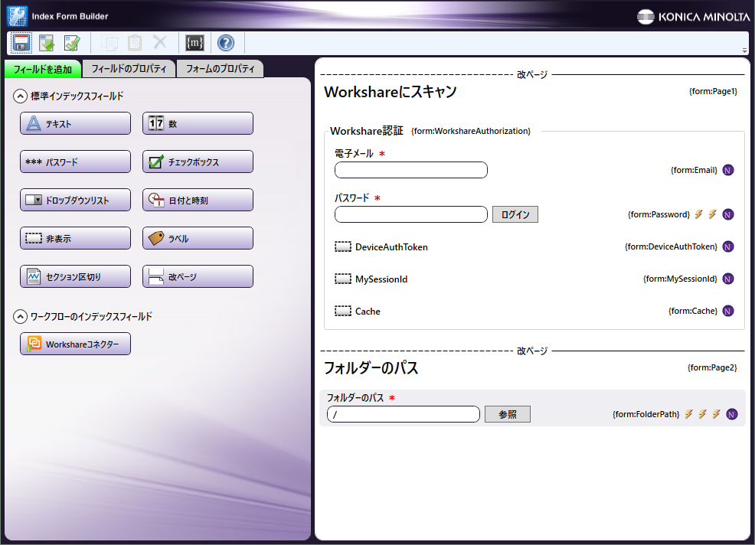755x545 pixels.
Task: Open the フォームのプロパティ tab
Action: (x=221, y=69)
